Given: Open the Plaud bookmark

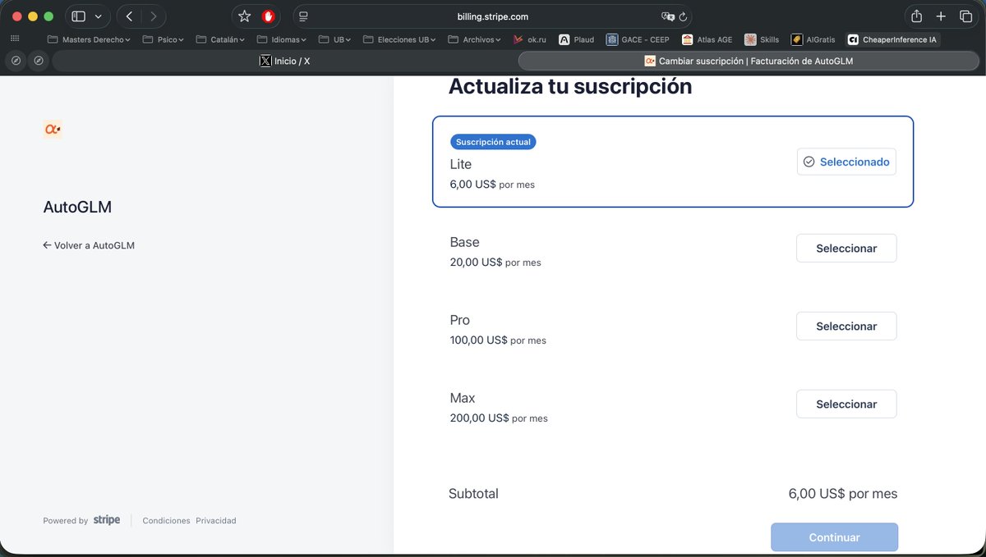Looking at the screenshot, I should click(576, 39).
